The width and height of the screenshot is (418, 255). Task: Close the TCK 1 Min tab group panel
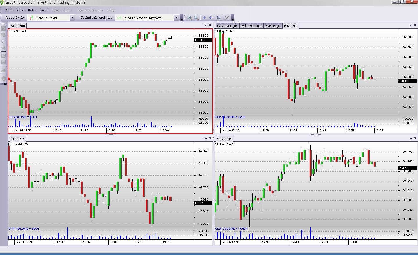pyautogui.click(x=415, y=25)
